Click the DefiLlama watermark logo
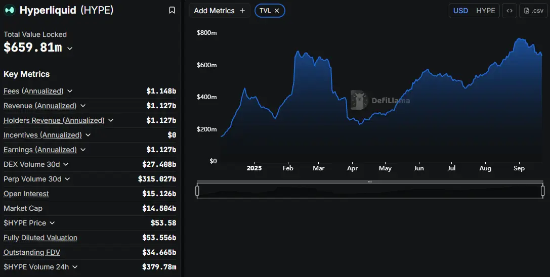Image resolution: width=550 pixels, height=277 pixels. tap(360, 100)
